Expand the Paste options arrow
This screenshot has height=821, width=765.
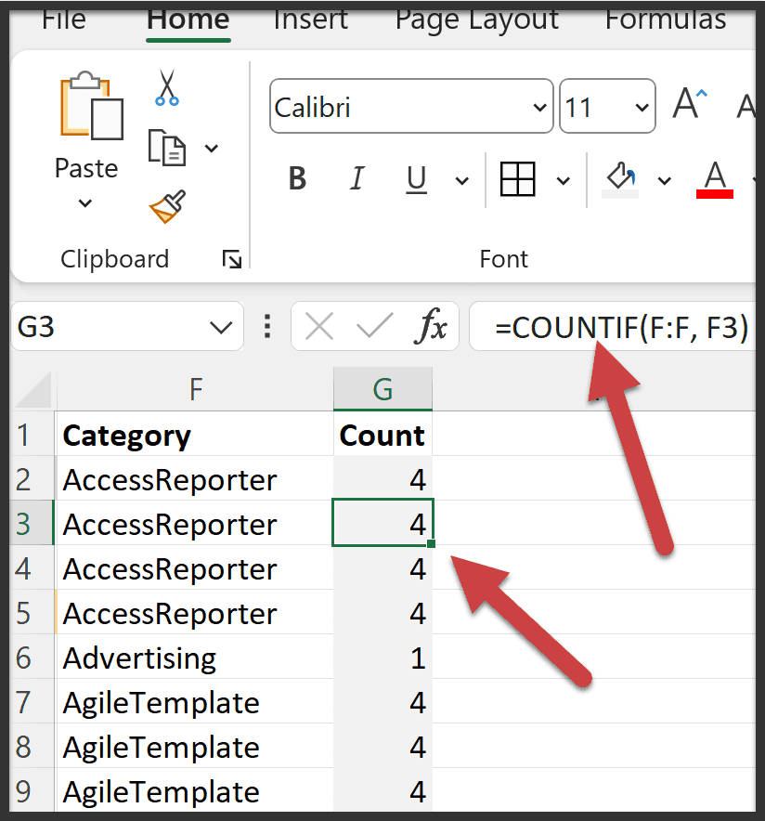[x=85, y=202]
